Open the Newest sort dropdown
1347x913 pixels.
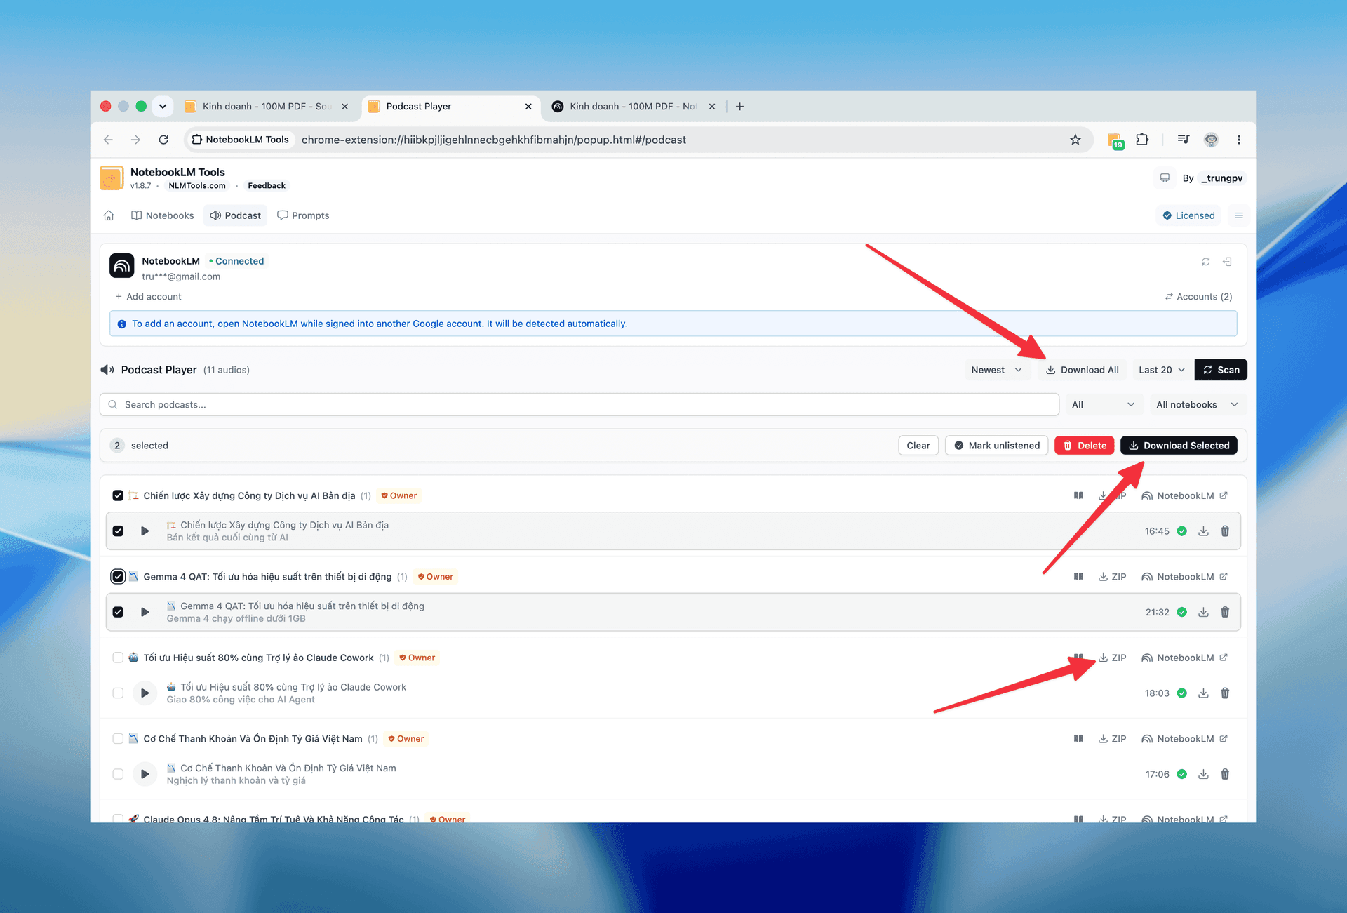point(996,370)
